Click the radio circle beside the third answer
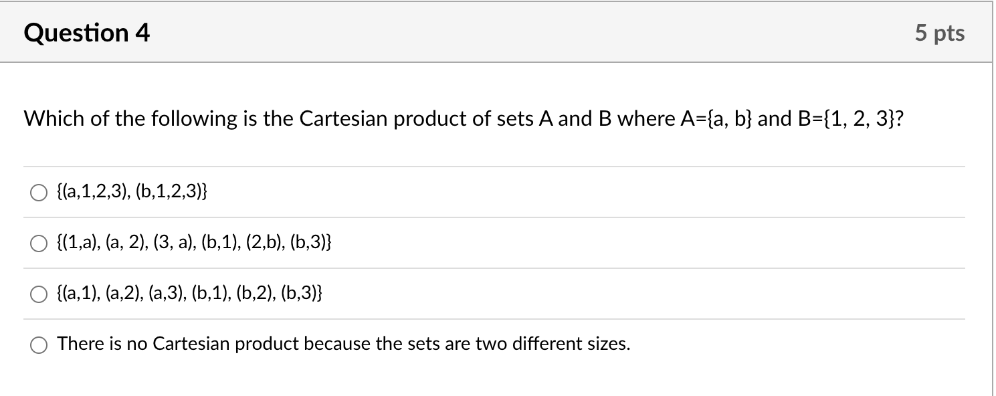 (x=38, y=294)
